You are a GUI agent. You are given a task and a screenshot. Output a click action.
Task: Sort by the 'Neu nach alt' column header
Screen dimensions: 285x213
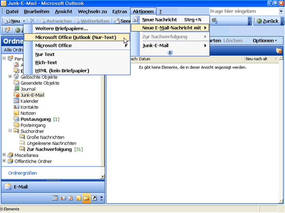pyautogui.click(x=262, y=59)
